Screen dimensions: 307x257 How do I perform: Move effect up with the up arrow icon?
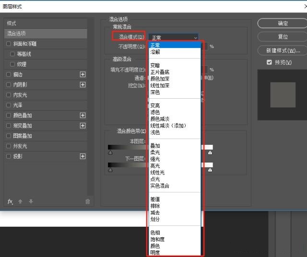20,201
